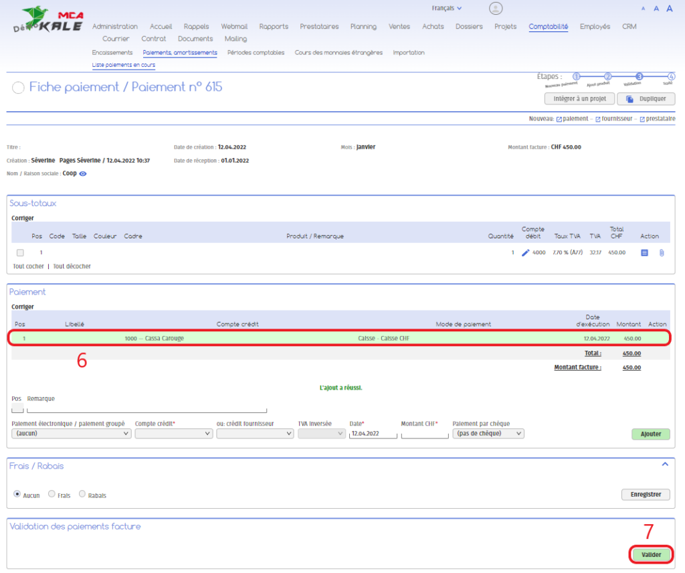
Task: Collapse the Frais / Rabais section chevron
Action: (665, 464)
